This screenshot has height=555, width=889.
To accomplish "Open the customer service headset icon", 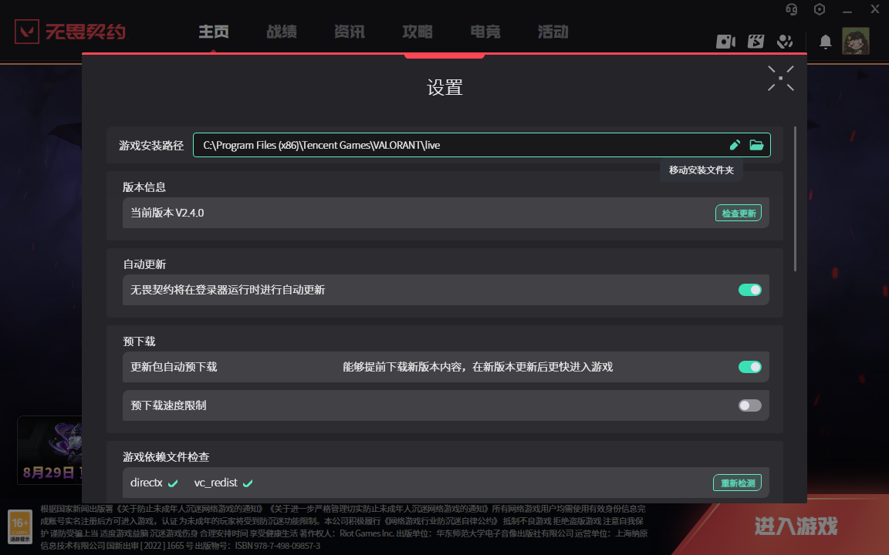I will point(792,9).
